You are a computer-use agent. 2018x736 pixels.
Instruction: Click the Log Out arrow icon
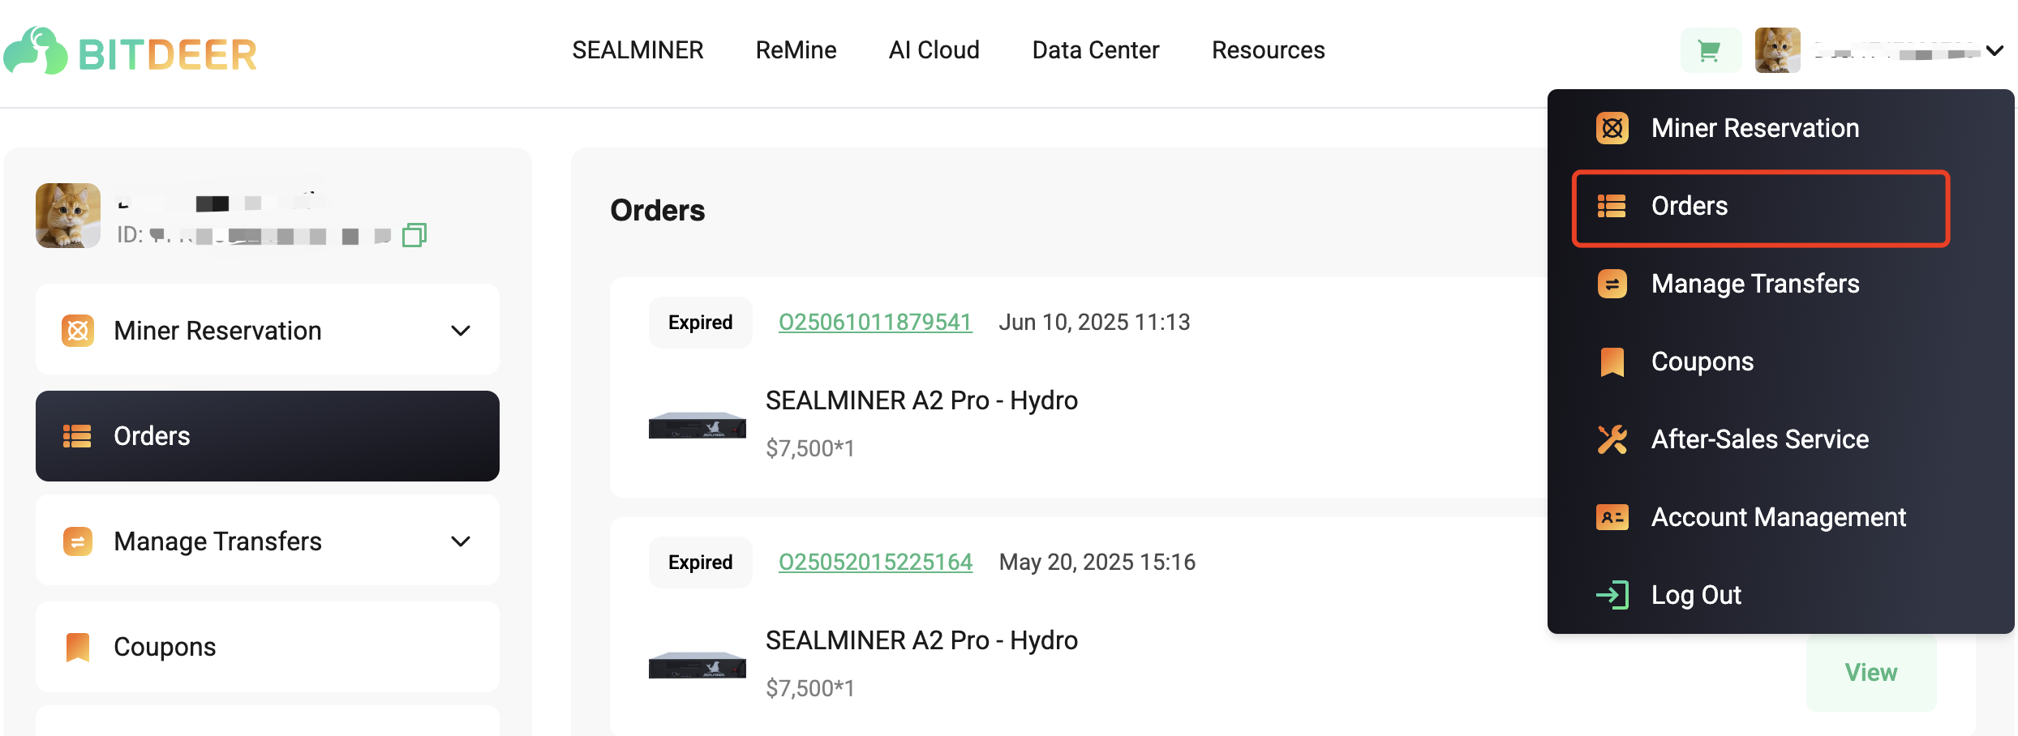click(1612, 595)
